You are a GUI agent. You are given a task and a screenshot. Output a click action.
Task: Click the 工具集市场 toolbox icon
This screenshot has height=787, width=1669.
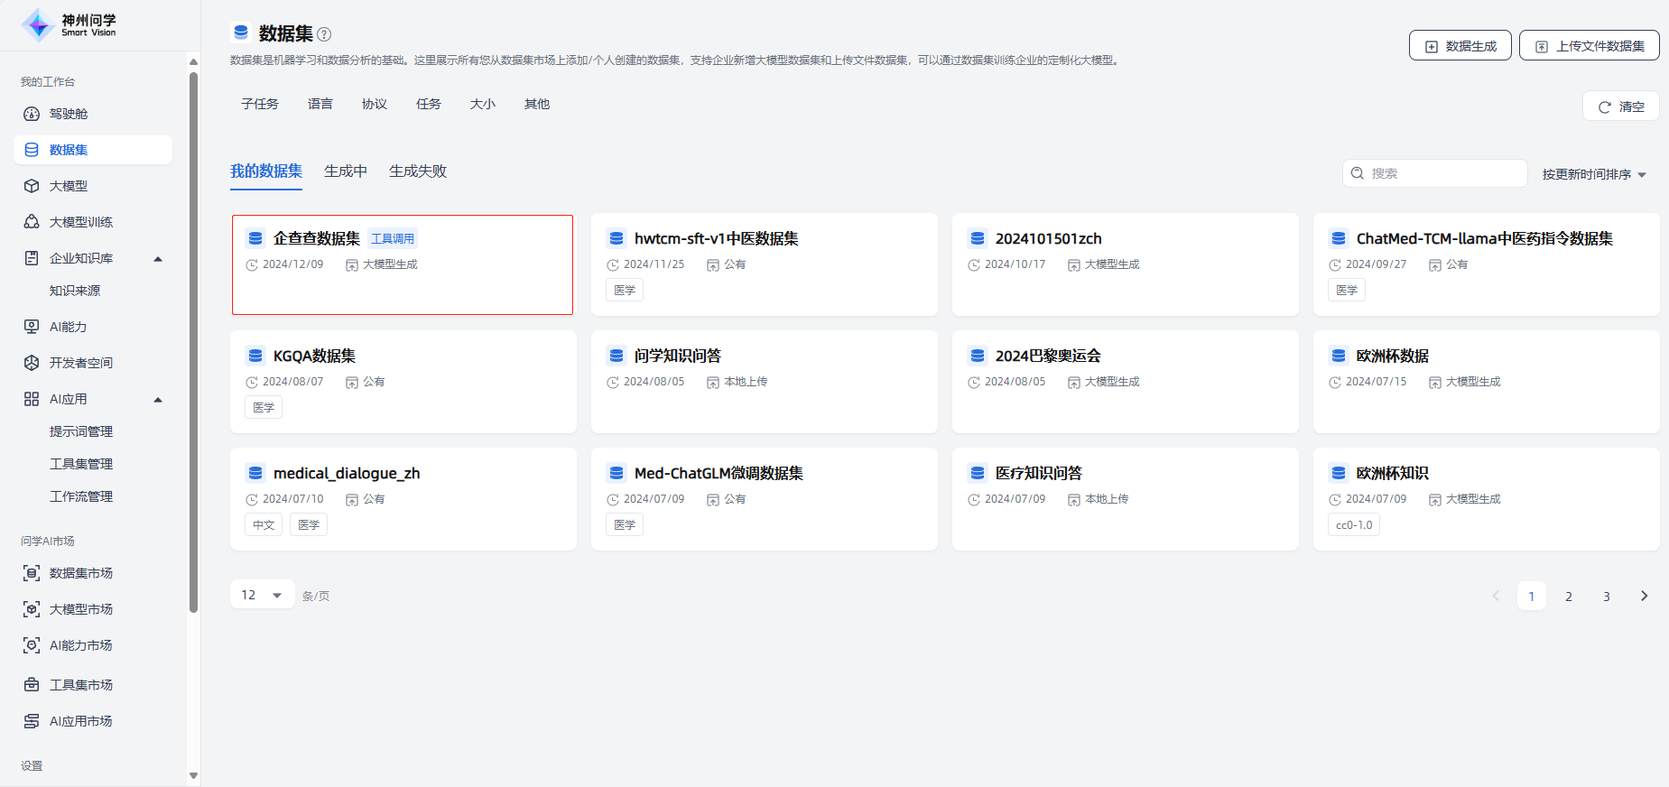pos(32,685)
